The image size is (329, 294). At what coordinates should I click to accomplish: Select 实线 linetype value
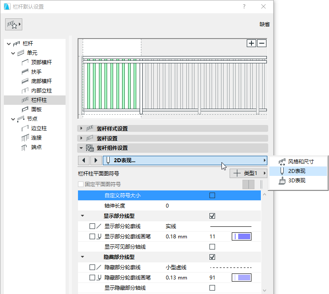click(171, 226)
